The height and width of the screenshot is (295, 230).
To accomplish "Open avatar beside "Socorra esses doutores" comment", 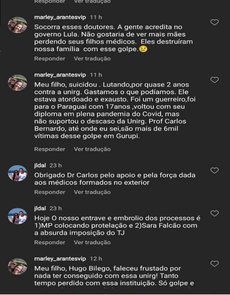I will click(x=17, y=25).
